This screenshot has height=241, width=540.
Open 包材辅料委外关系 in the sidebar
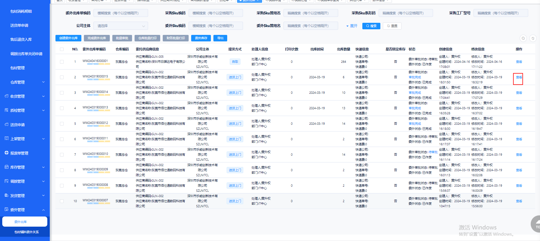click(26, 232)
